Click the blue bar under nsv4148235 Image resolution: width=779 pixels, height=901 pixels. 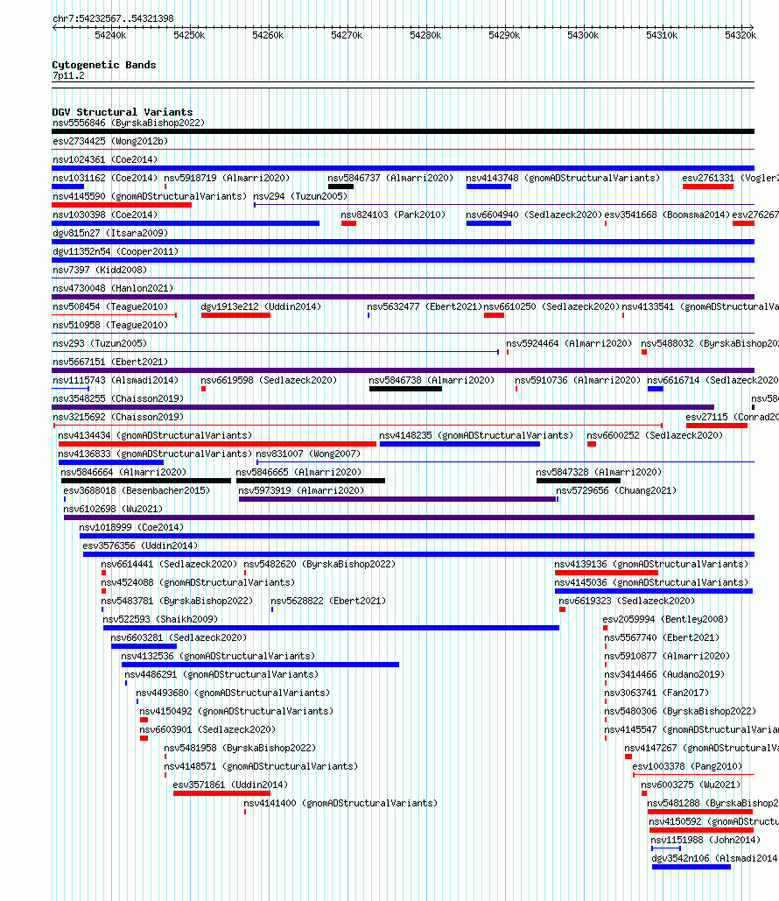[x=460, y=444]
